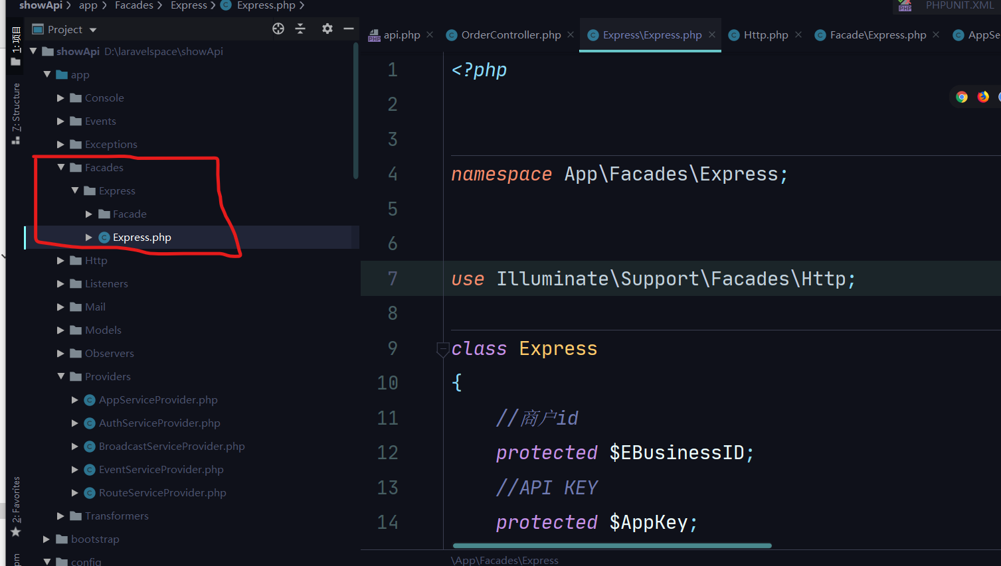This screenshot has height=566, width=1001.
Task: Select AuthServiceProvider.php in tree
Action: [159, 423]
